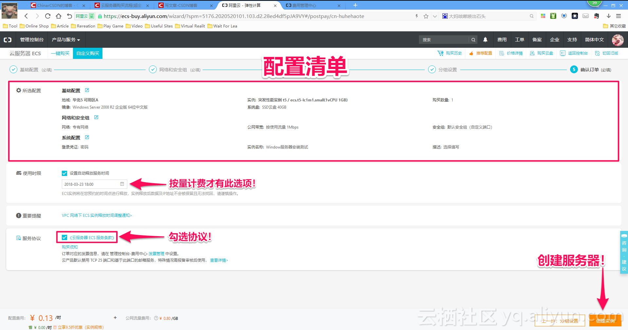Click the browser forward arrow
Screen dimensions: 628x330
pos(37,16)
